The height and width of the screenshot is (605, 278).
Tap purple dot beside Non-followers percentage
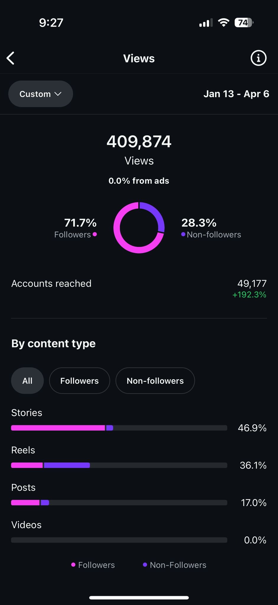click(x=183, y=234)
